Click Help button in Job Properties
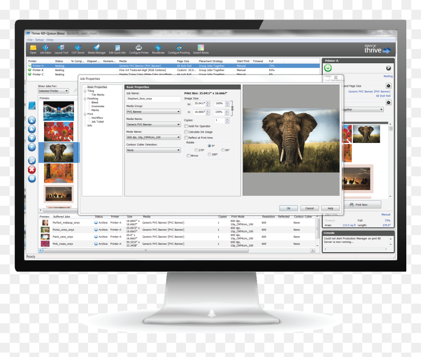The height and width of the screenshot is (357, 421). pyautogui.click(x=330, y=208)
